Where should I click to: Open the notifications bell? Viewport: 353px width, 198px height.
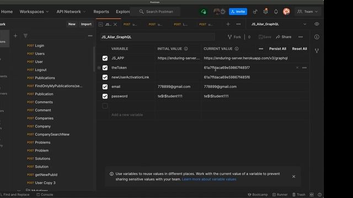(x=276, y=12)
